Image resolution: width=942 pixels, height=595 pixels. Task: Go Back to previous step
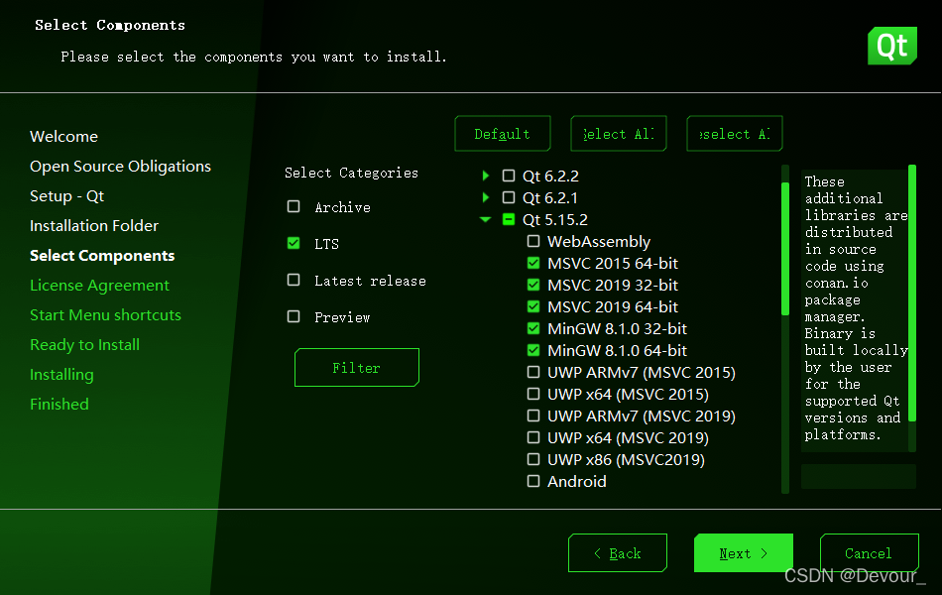[x=618, y=553]
